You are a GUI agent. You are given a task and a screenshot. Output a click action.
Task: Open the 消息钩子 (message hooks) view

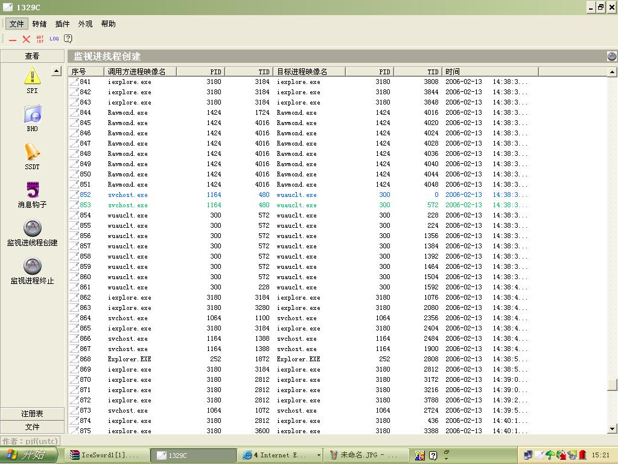(x=32, y=191)
